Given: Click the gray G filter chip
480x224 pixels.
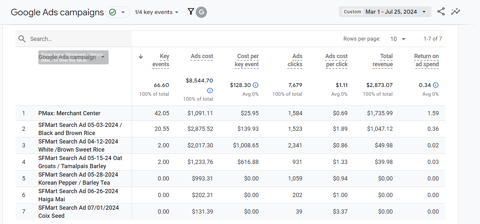Looking at the screenshot, I should tap(201, 12).
